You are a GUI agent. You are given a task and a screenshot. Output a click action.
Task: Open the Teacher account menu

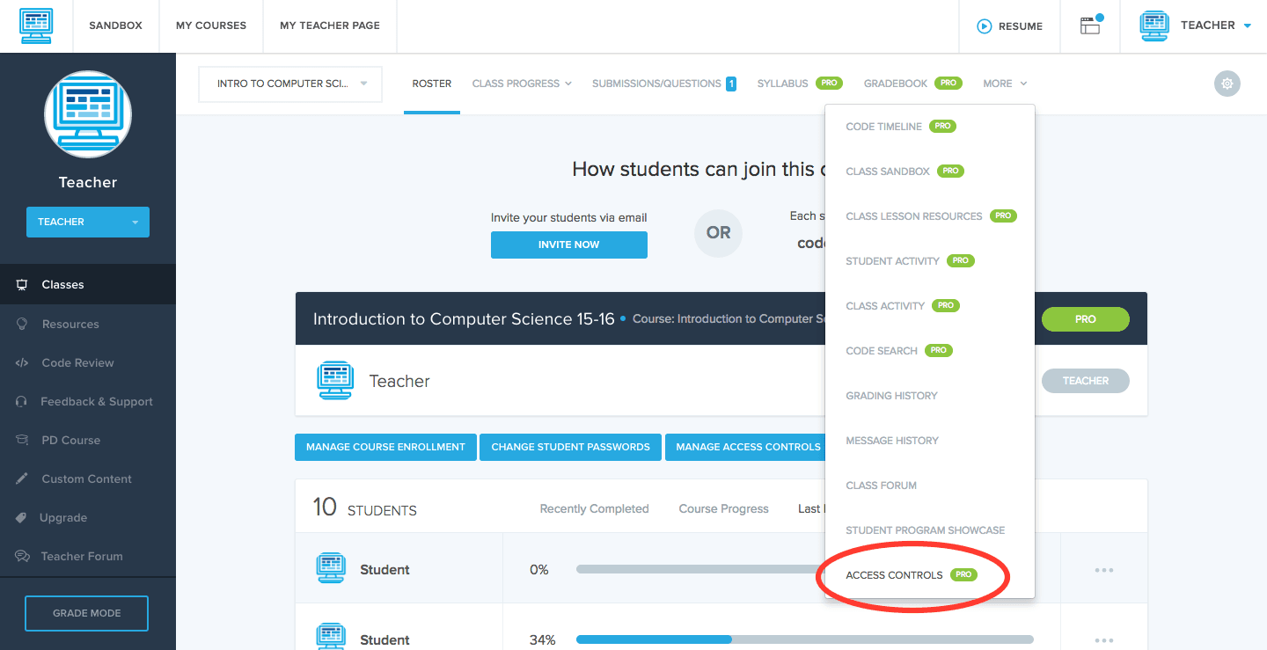click(1197, 26)
